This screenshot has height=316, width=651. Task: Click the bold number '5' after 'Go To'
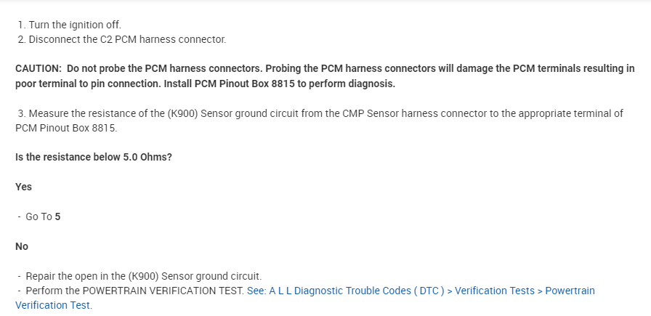click(57, 216)
